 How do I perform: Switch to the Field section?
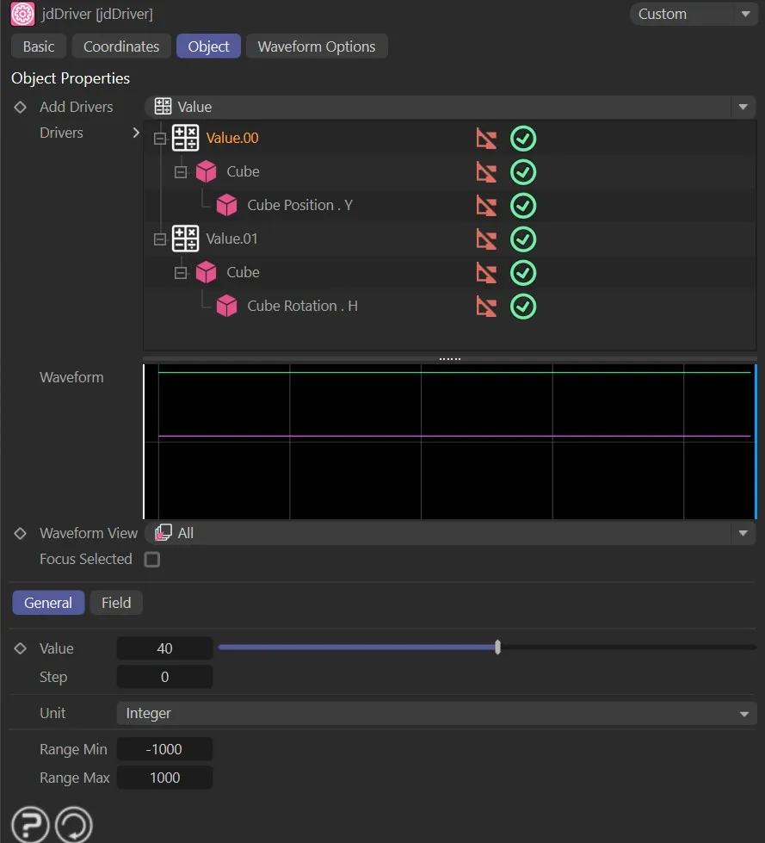pos(115,602)
